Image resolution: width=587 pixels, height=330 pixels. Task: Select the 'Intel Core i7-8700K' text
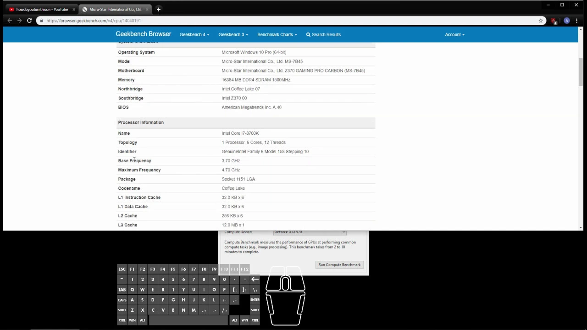coord(240,133)
